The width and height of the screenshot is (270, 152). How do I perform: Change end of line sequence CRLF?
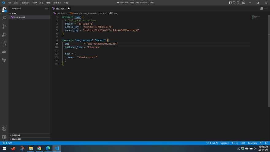tap(242, 143)
